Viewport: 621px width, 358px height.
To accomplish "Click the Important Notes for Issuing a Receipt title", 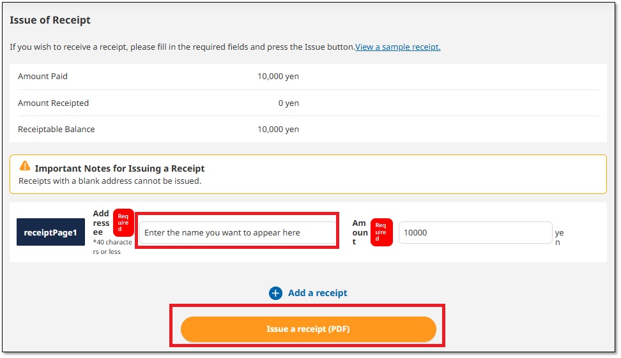I will [119, 168].
